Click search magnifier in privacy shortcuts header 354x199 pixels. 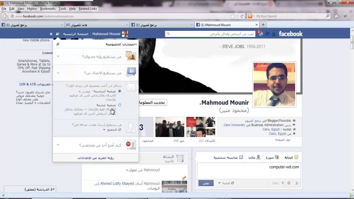pyautogui.click(x=58, y=44)
